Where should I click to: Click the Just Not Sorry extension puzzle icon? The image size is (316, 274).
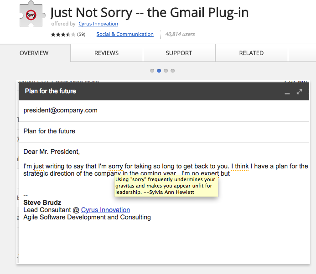[32, 14]
